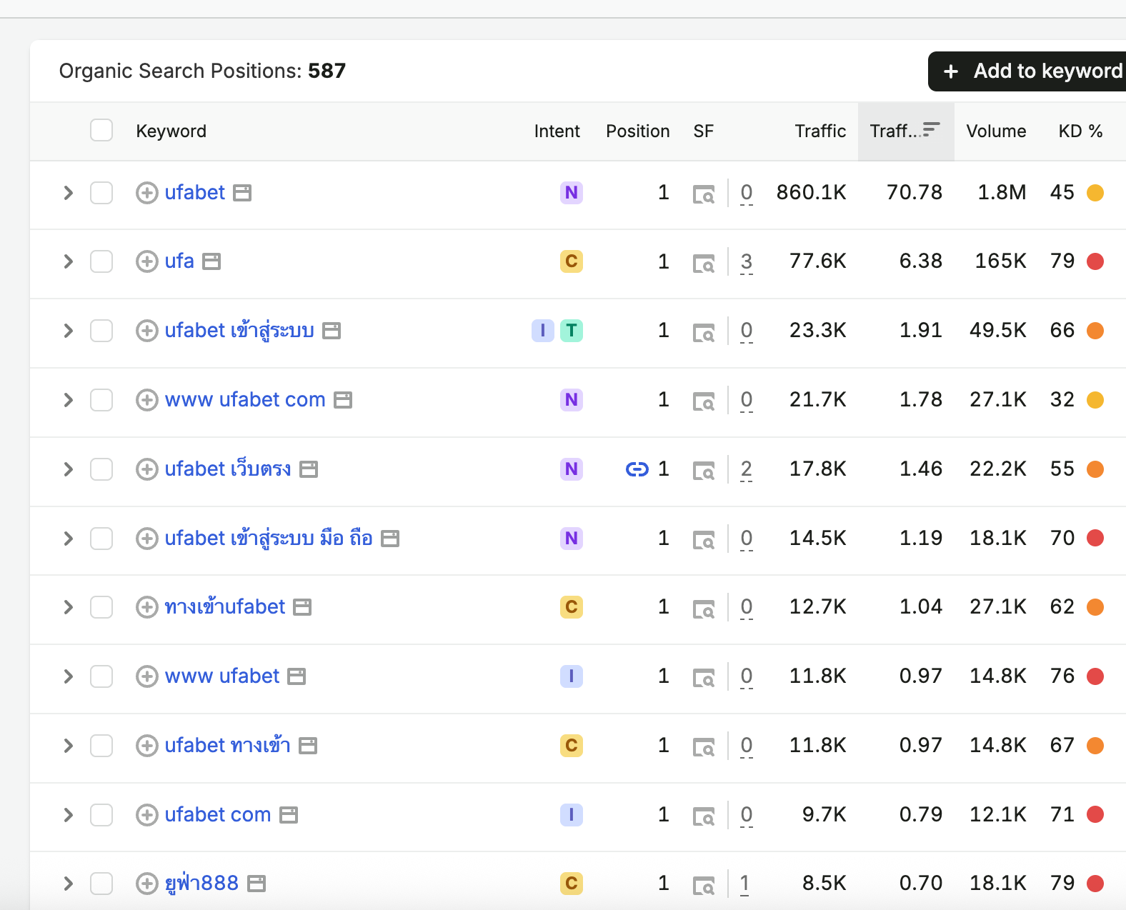Click I intent badge in ufabet เข้าสู่ระบบ row
The width and height of the screenshot is (1126, 910).
(x=543, y=331)
